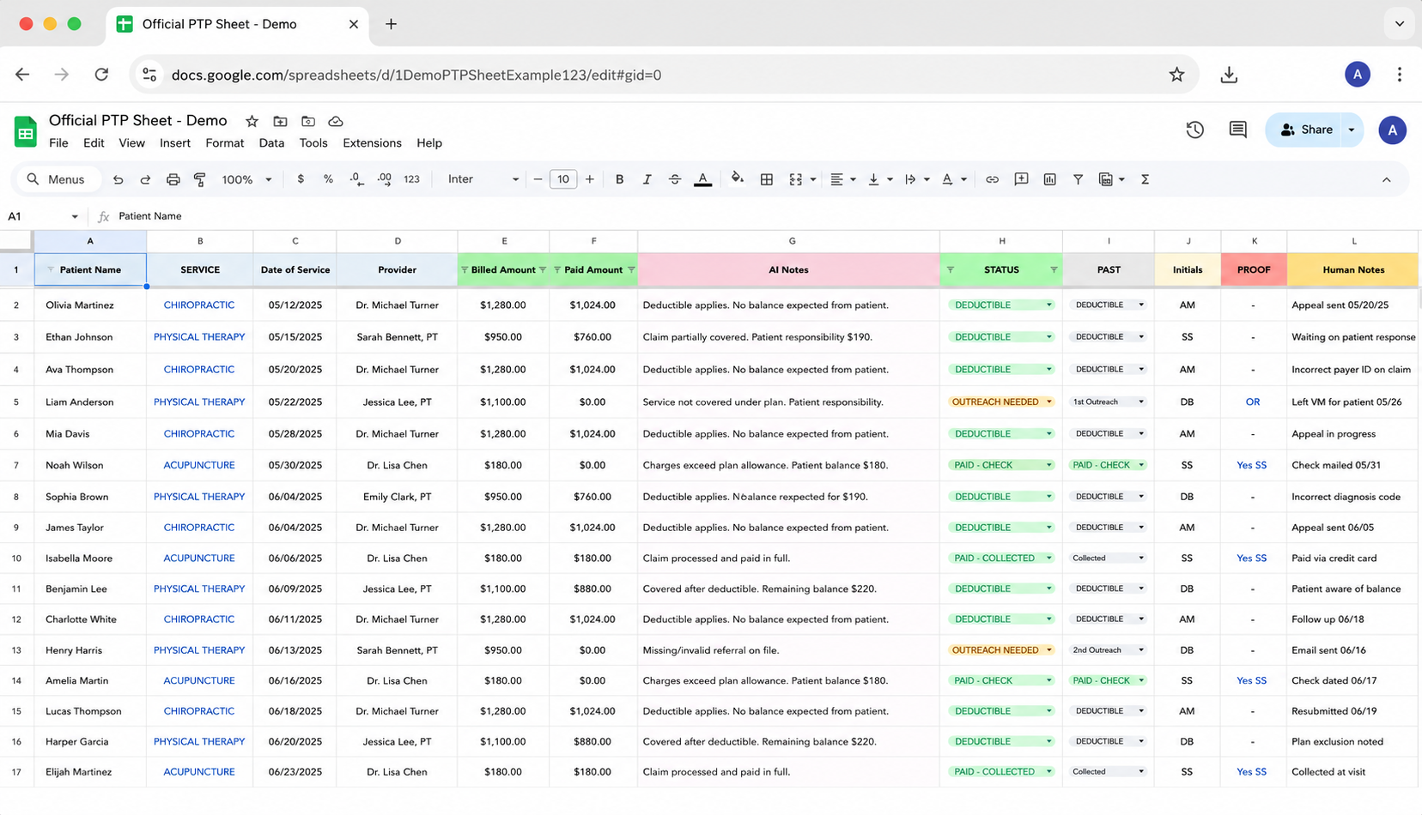Screen dimensions: 1422x815
Task: Toggle strikethrough formatting
Action: coord(675,179)
